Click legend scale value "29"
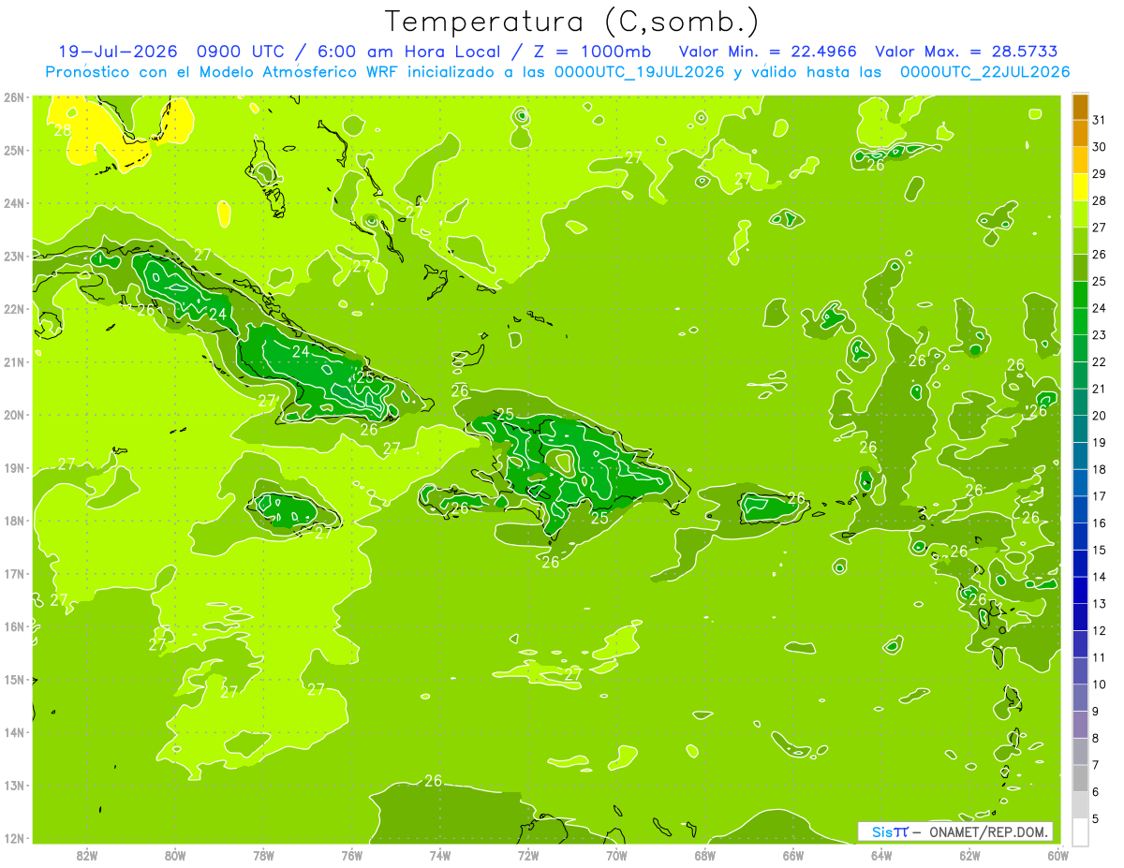 1100,174
